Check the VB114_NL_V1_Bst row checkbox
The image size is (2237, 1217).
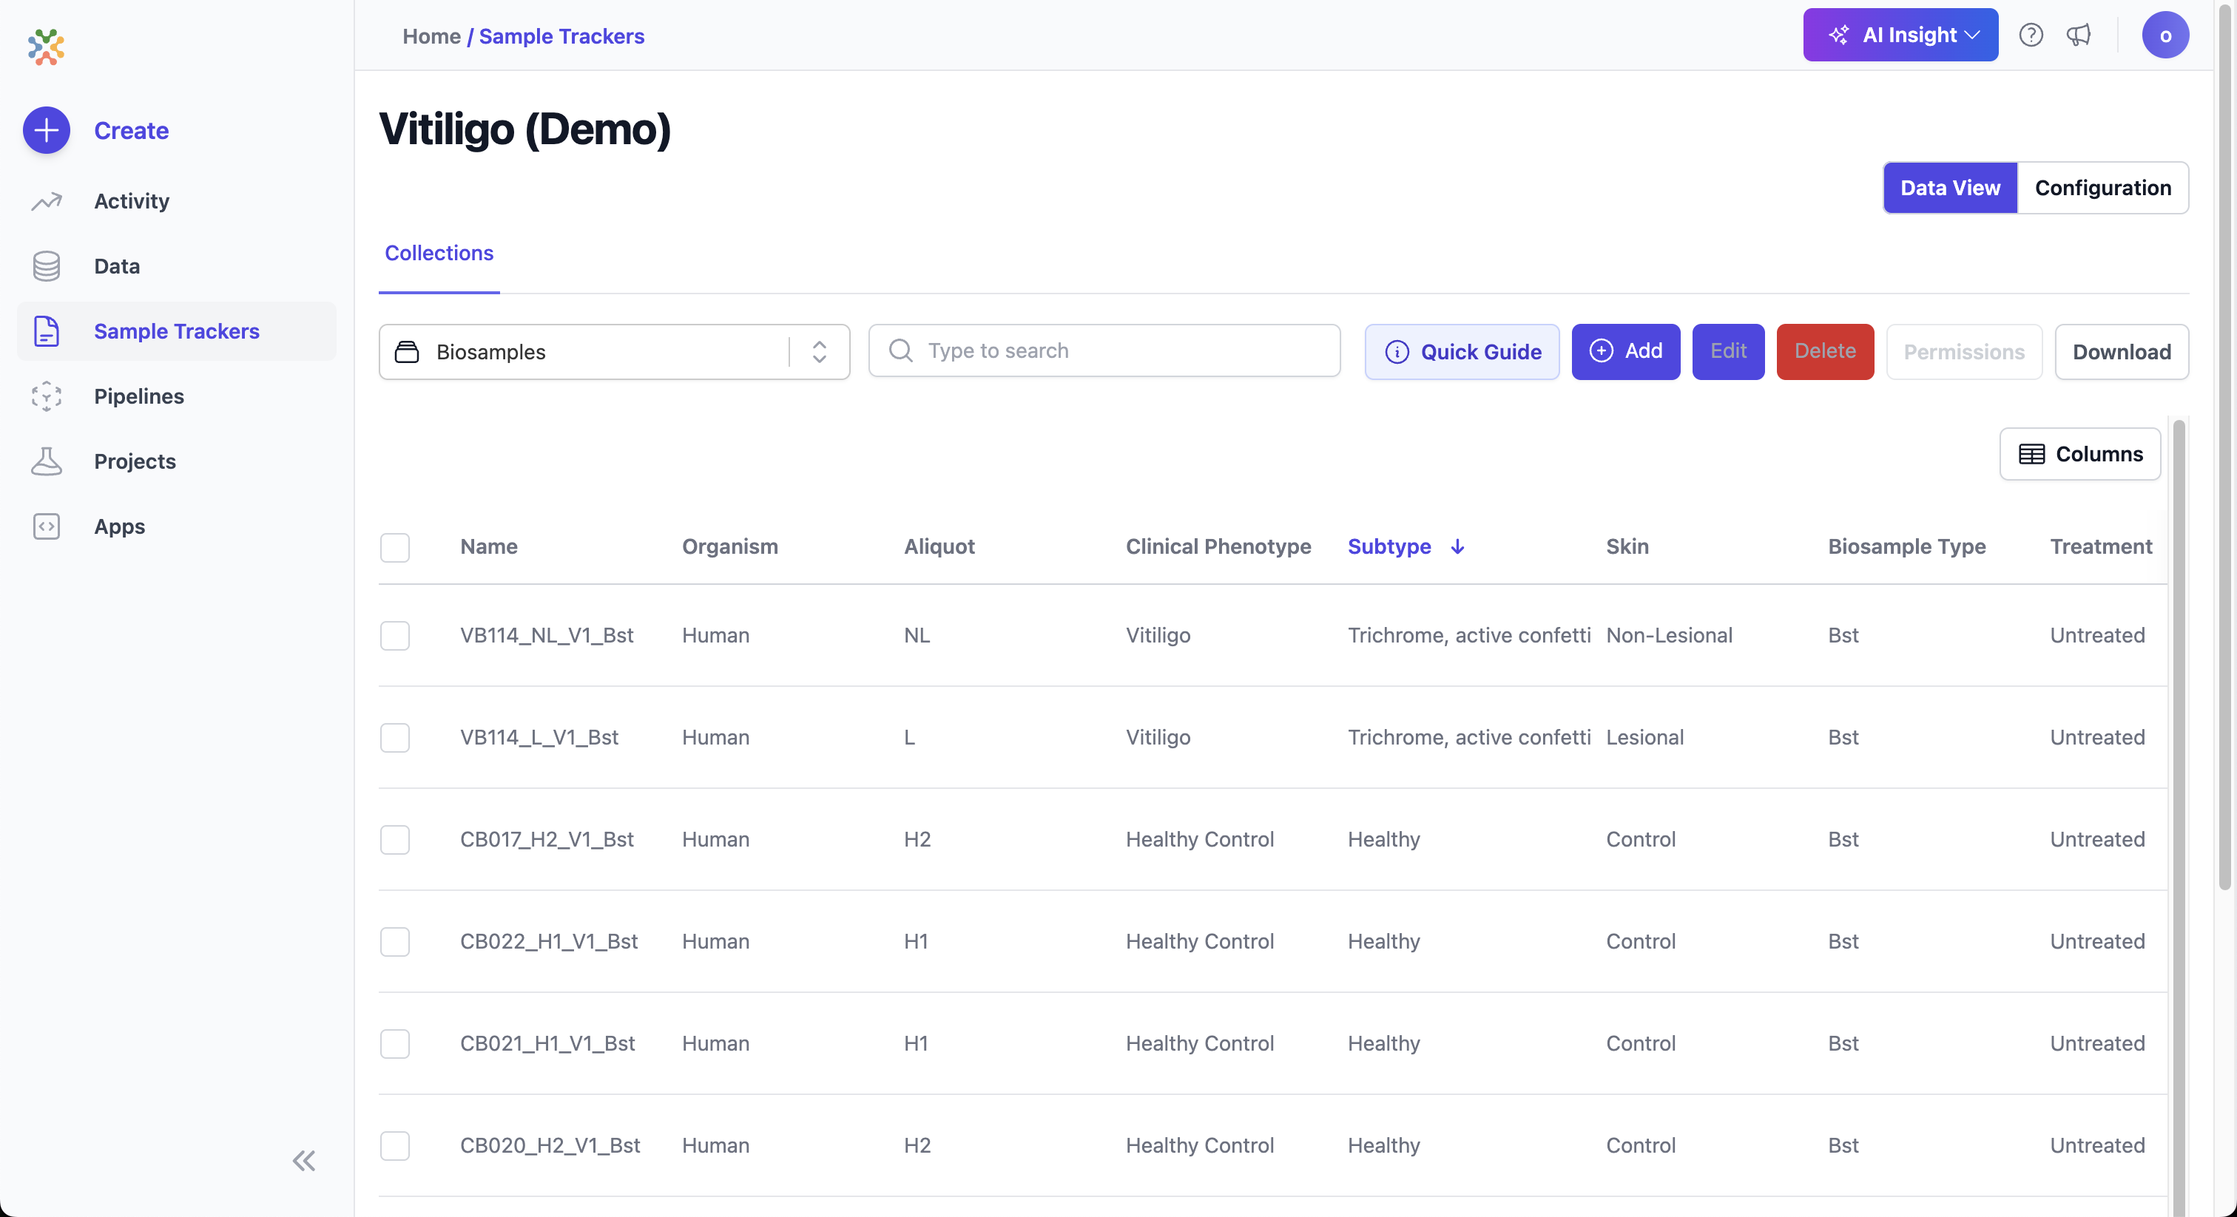click(395, 635)
